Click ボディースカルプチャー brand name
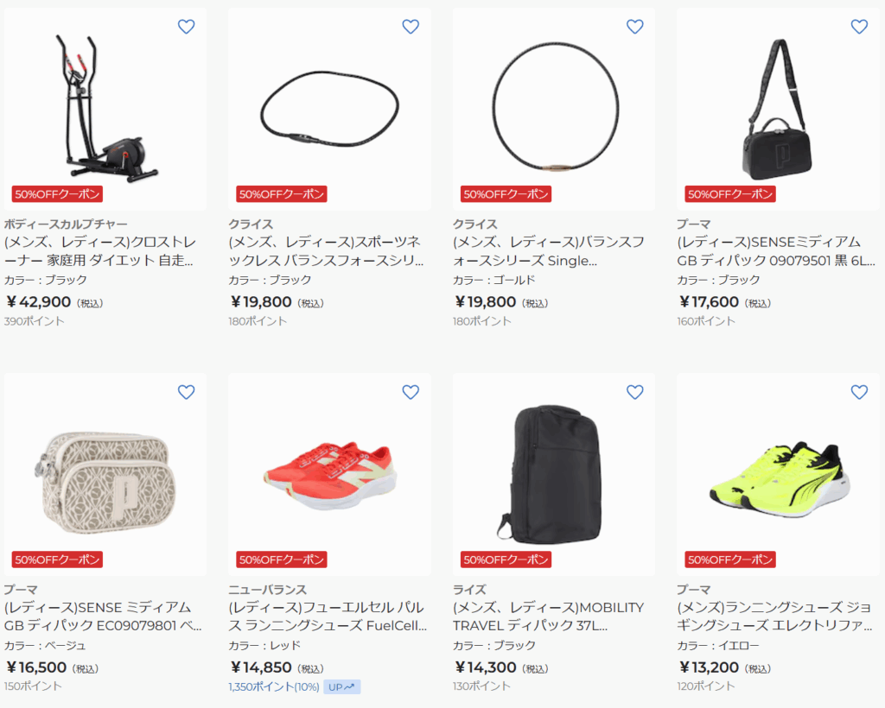 (x=66, y=224)
